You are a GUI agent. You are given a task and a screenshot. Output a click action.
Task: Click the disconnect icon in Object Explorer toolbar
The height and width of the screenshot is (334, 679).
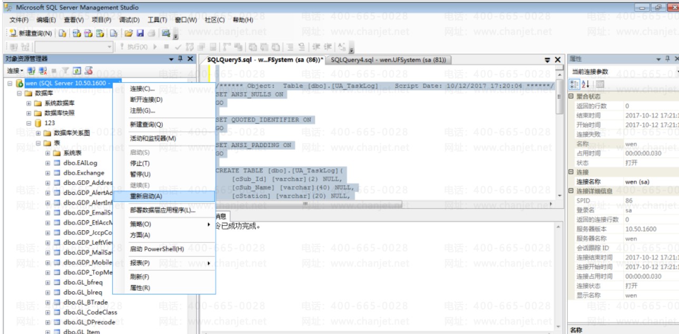(x=43, y=71)
